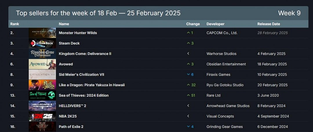
Task: Select the NBA 2K25 cover thumbnail
Action: 42,116
